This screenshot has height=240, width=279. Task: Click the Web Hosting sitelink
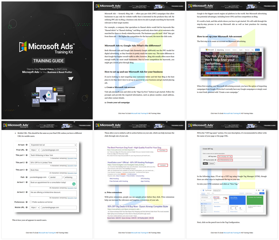point(114,178)
